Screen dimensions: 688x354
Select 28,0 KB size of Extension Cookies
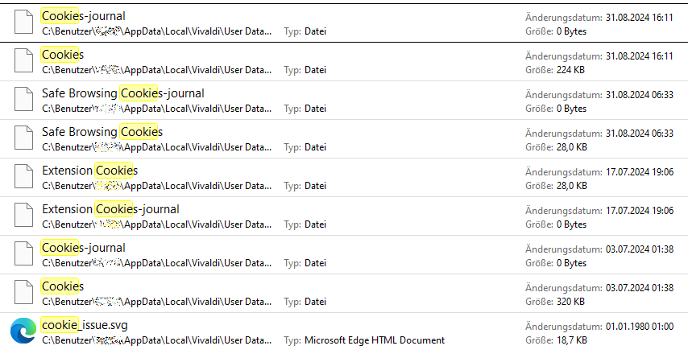[572, 186]
